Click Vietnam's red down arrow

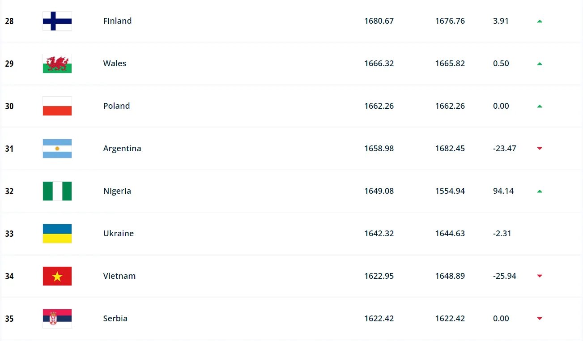click(540, 276)
